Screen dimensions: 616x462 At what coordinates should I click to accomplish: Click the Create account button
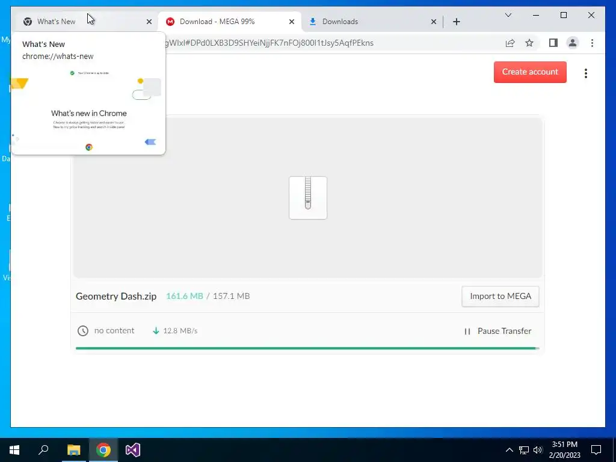[x=530, y=72]
